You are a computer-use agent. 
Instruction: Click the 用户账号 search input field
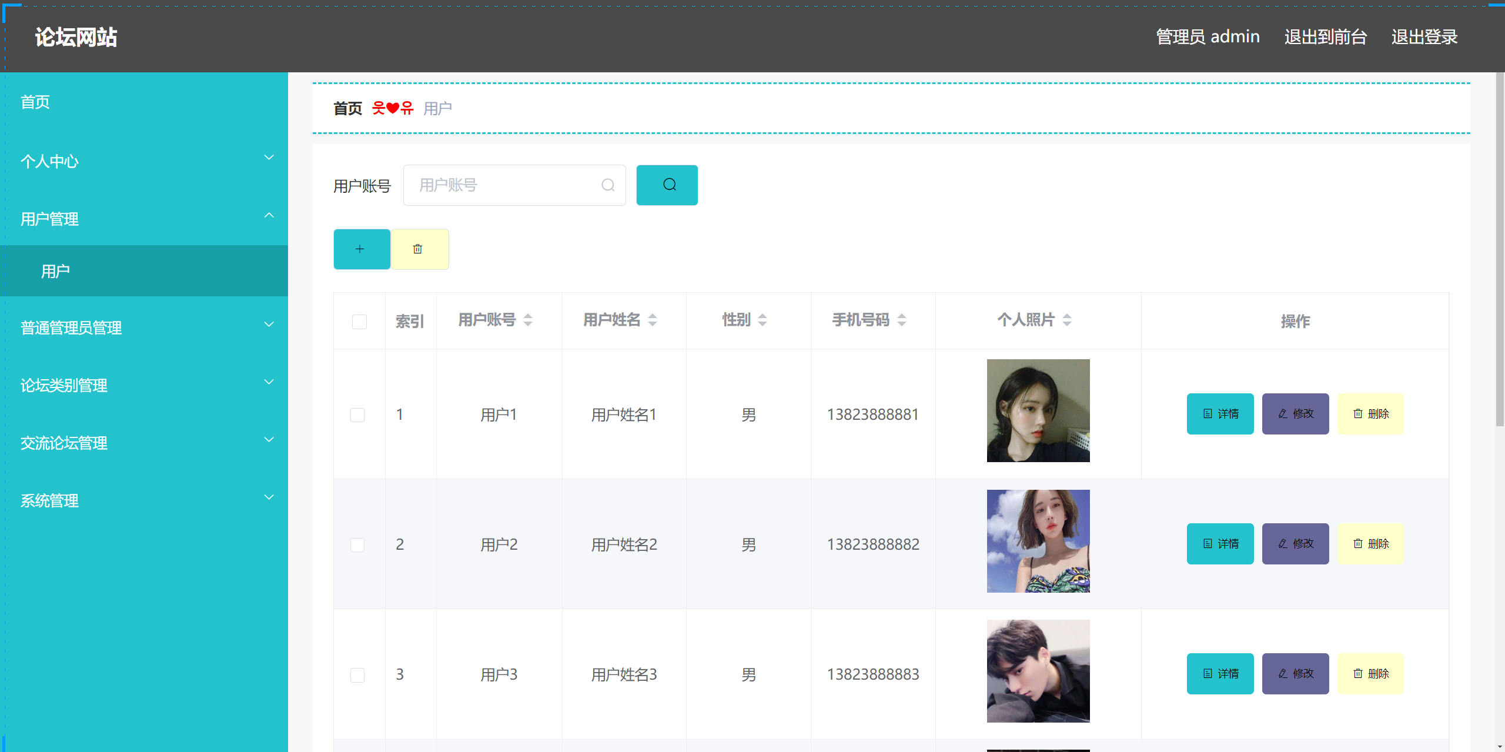tap(506, 185)
